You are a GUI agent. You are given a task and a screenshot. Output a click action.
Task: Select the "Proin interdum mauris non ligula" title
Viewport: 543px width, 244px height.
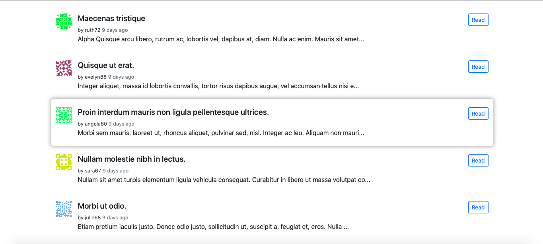173,112
